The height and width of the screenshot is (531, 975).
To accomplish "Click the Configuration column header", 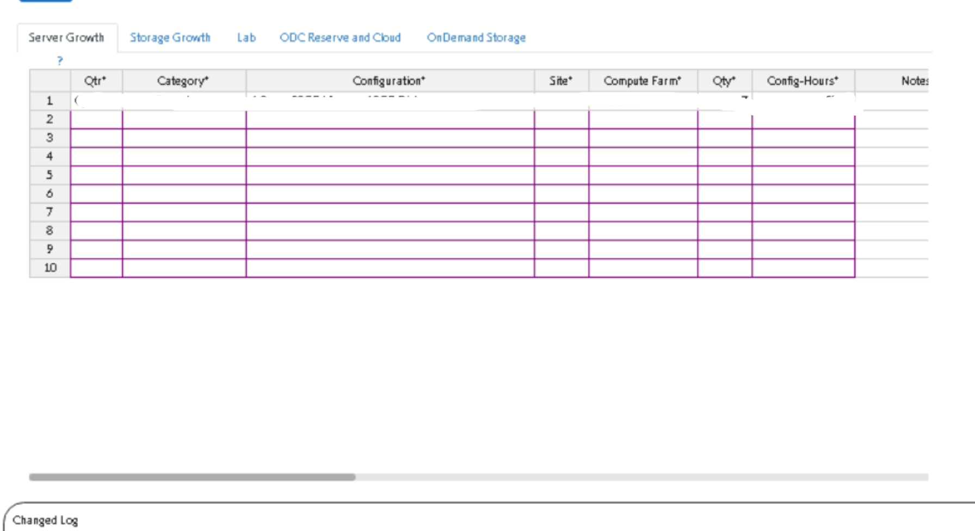I will pos(389,81).
